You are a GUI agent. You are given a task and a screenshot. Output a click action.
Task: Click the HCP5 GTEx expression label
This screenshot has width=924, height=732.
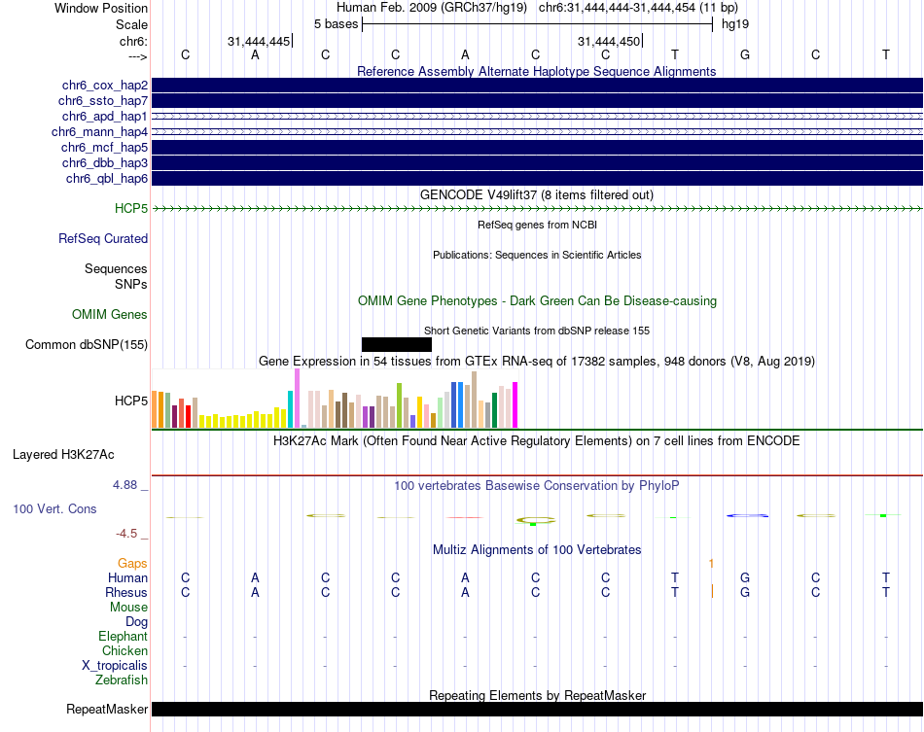(x=131, y=401)
